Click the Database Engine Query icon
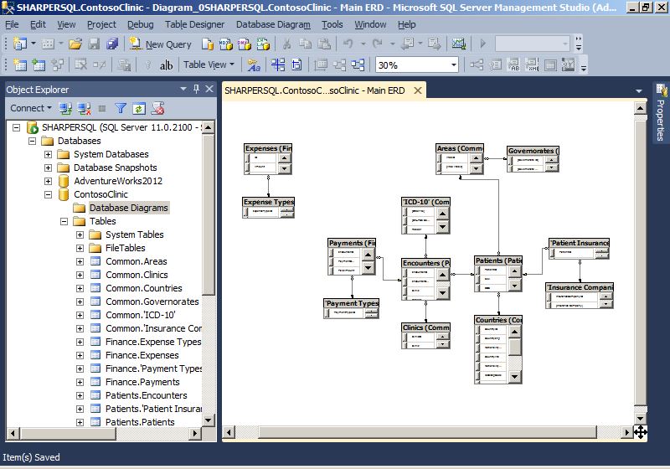Image resolution: width=670 pixels, height=469 pixels. (x=208, y=44)
